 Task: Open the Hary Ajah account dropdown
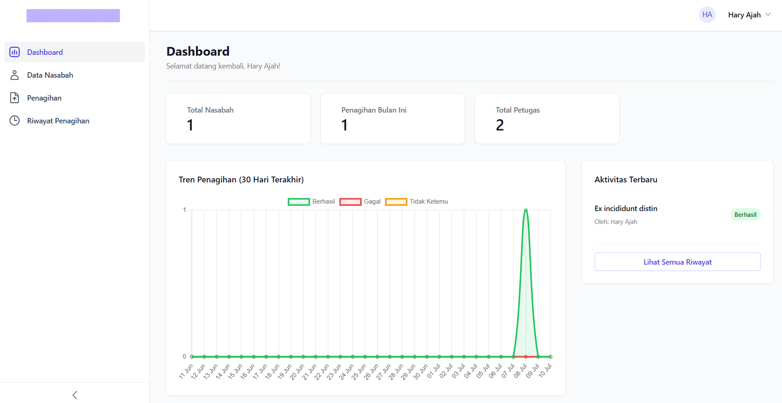[x=750, y=15]
